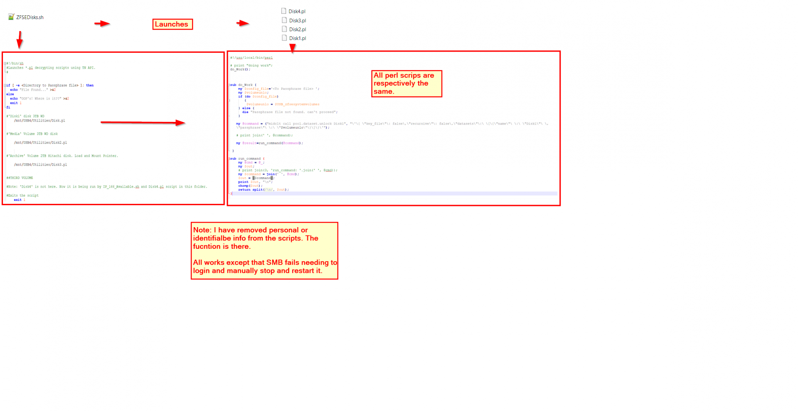Image resolution: width=798 pixels, height=411 pixels.
Task: Select the Disk2.pl file name
Action: (298, 30)
